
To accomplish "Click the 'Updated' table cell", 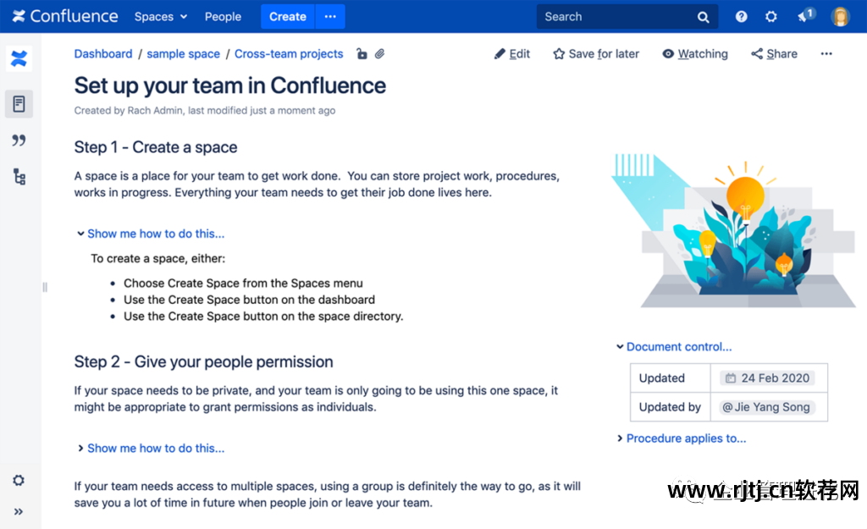I will point(671,378).
